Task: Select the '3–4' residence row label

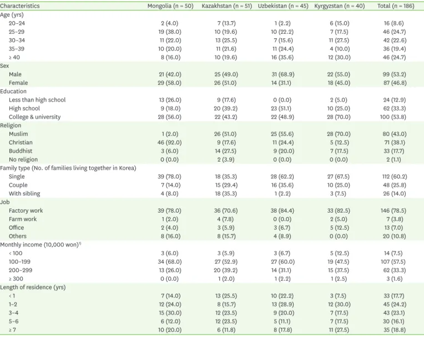Action: pyautogui.click(x=13, y=313)
